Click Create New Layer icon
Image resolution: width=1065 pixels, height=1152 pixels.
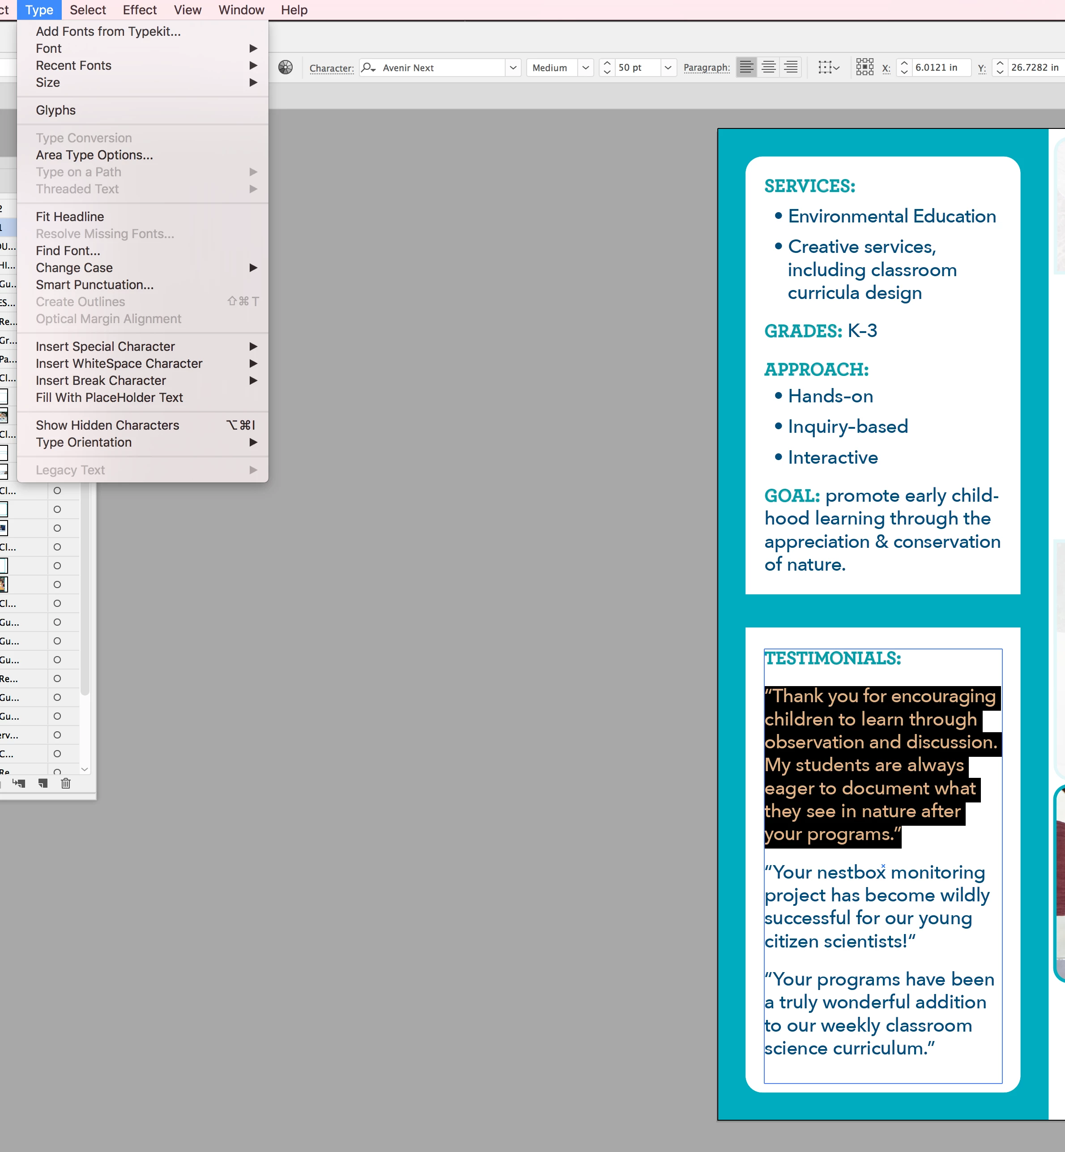pyautogui.click(x=43, y=783)
